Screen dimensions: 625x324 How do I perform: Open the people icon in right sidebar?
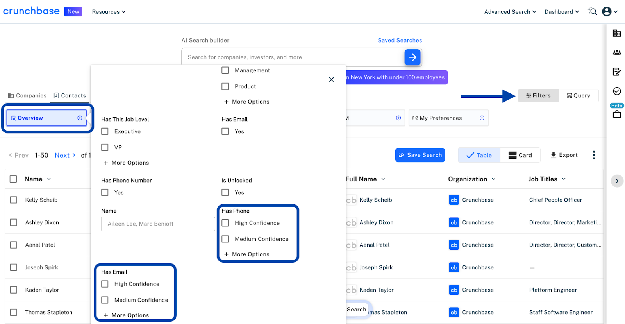(x=617, y=52)
